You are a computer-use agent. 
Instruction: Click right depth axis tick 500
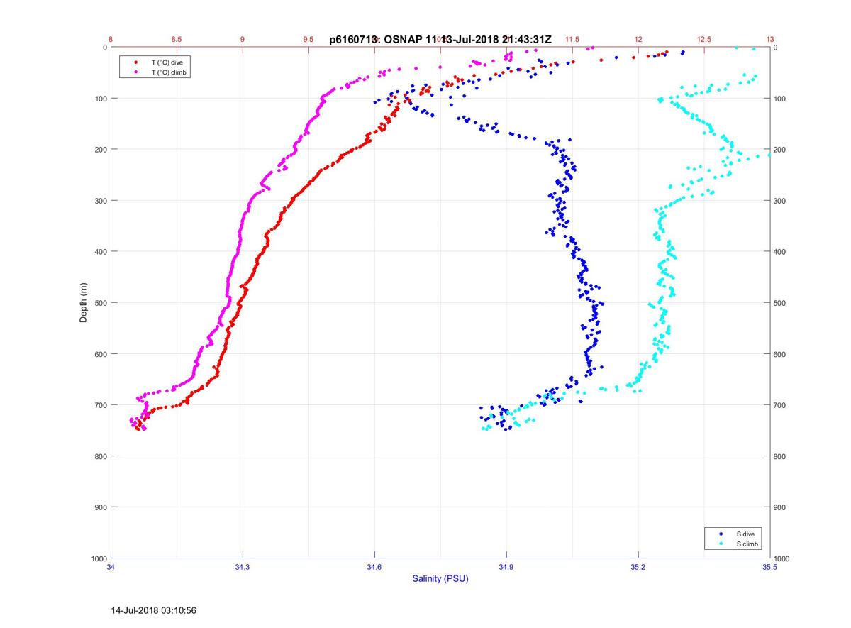[780, 303]
